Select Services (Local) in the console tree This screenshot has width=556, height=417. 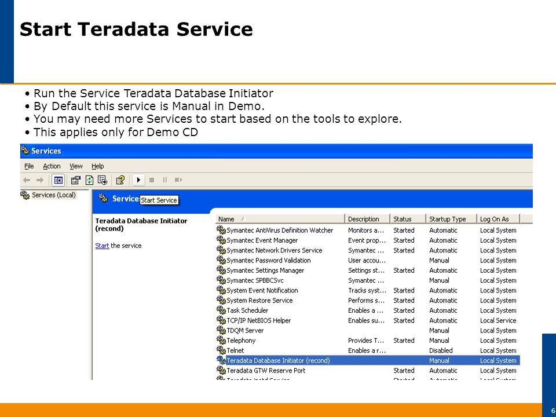(53, 195)
